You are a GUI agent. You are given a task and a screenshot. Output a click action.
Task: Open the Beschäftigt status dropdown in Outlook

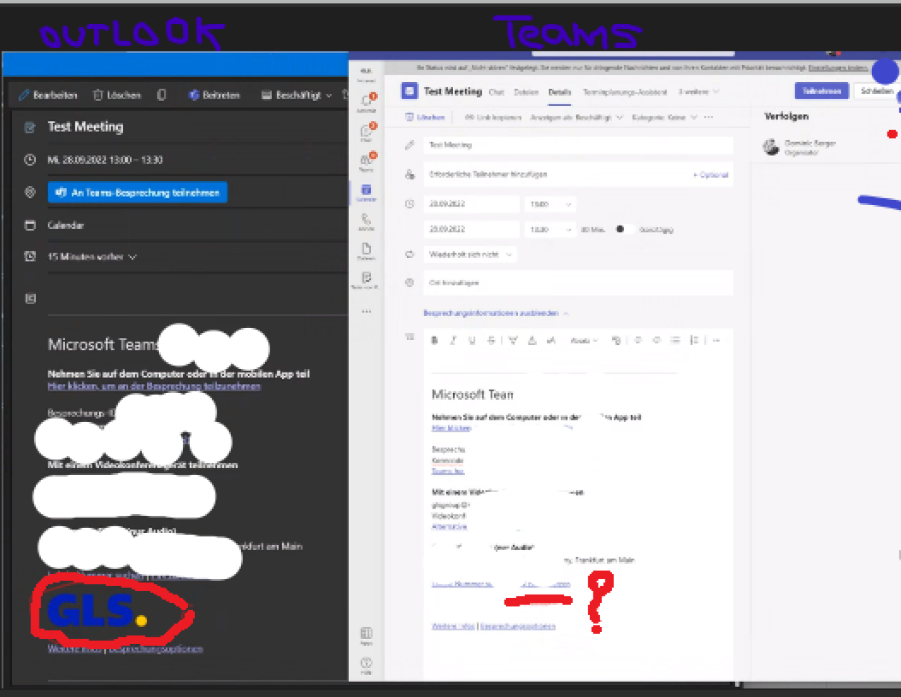pyautogui.click(x=297, y=95)
